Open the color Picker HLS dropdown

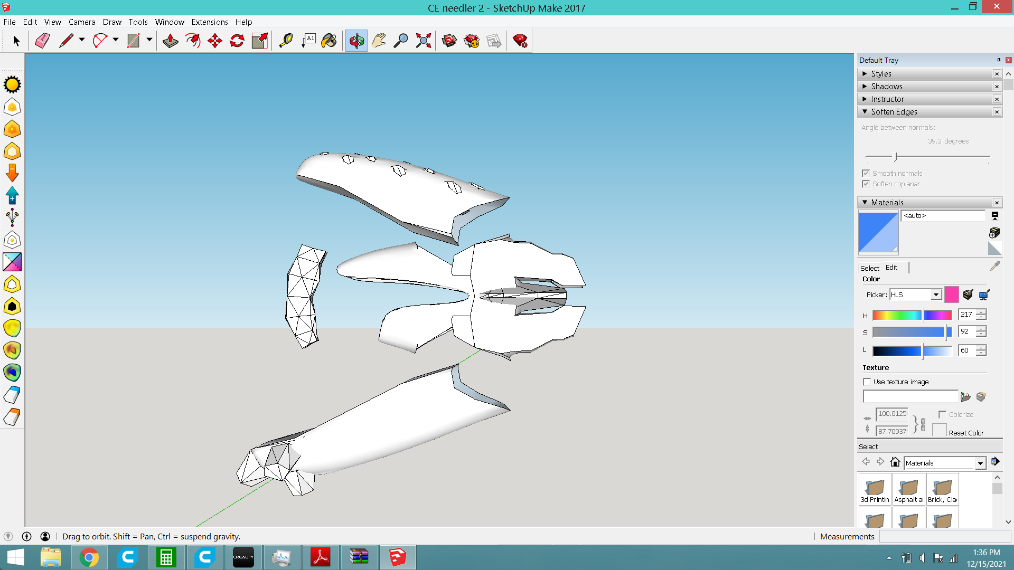936,294
